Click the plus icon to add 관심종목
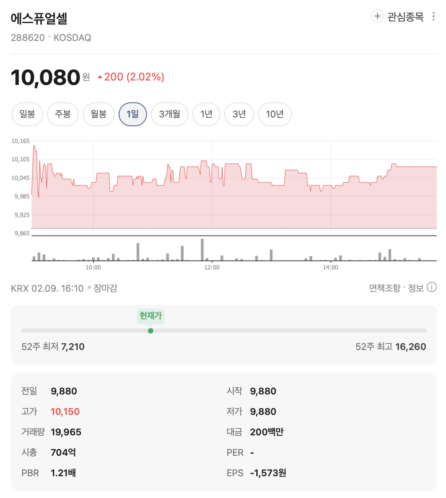The height and width of the screenshot is (498, 446). tap(377, 16)
